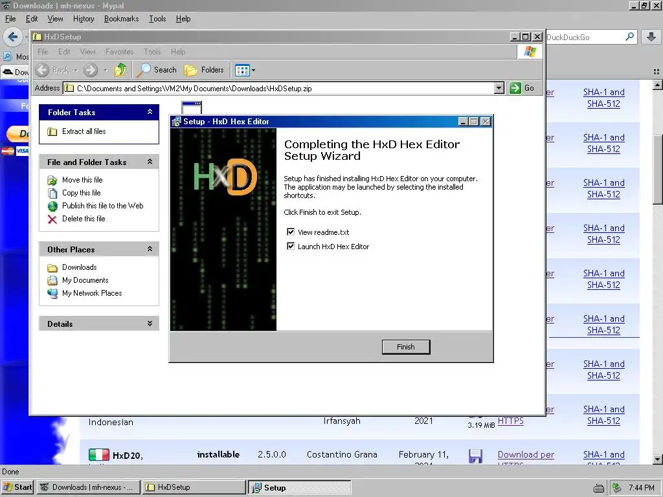Click the Mypal downloads arrow icon

[651, 37]
